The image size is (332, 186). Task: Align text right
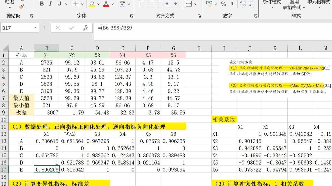pos(160,4)
